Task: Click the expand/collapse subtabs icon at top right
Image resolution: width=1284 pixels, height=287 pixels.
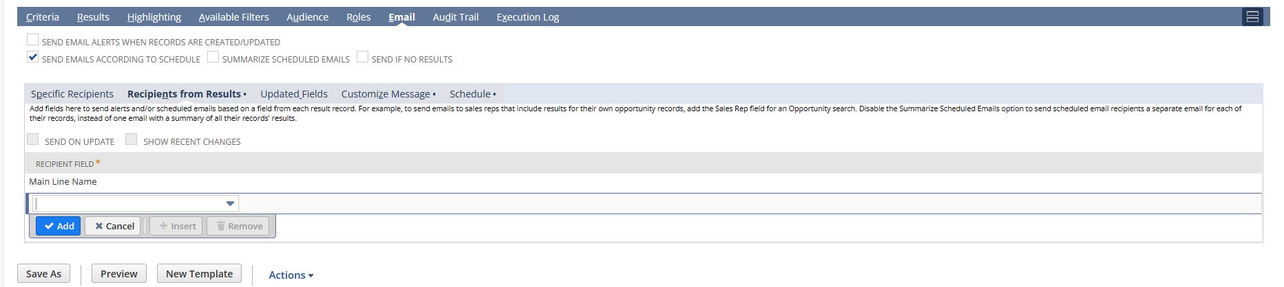Action: click(x=1252, y=16)
